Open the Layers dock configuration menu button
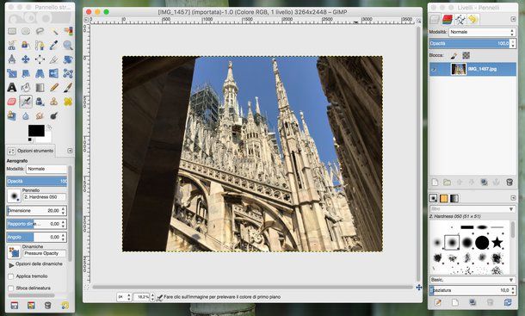Image resolution: width=525 pixels, height=316 pixels. tap(513, 19)
